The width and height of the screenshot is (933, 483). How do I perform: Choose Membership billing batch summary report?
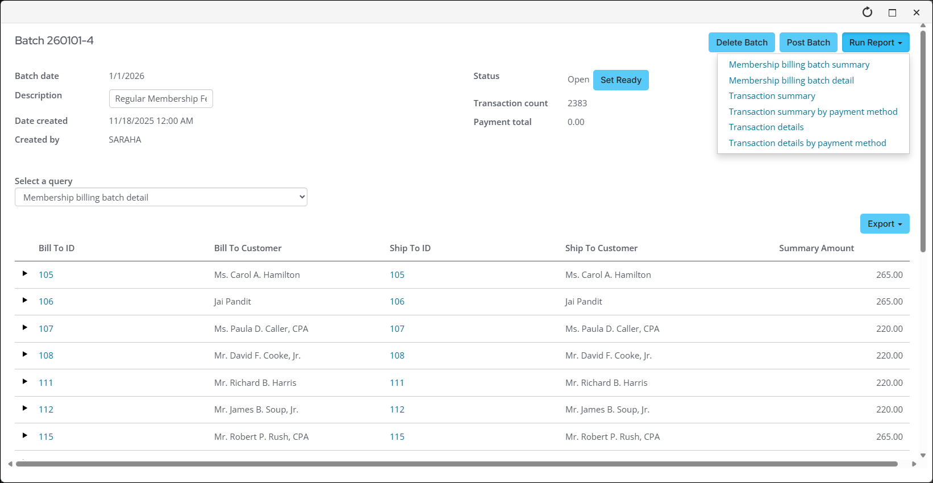pos(799,65)
